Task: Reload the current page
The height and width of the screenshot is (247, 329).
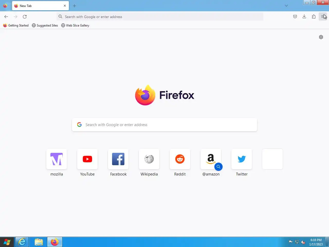Action: [25, 17]
